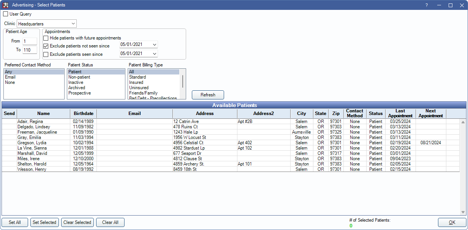The image size is (468, 230).
Task: Uncheck Exclude patients not seen since
Action: click(46, 46)
